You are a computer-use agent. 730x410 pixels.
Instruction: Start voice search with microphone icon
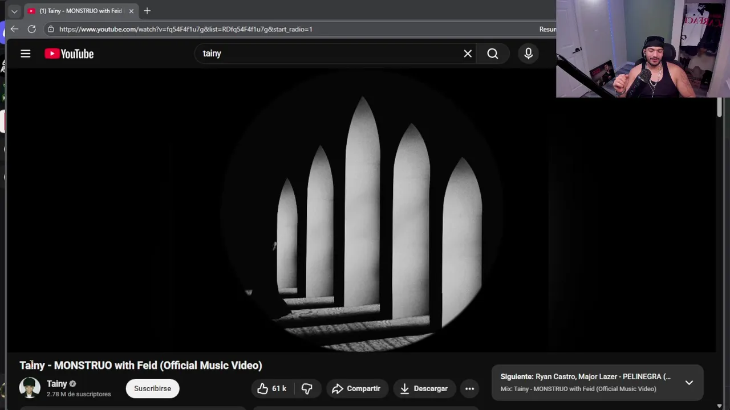click(529, 54)
